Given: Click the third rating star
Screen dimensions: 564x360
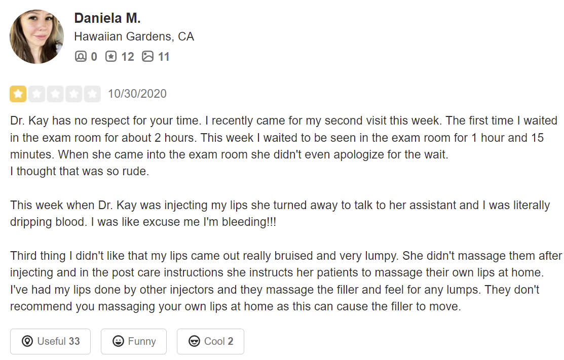Looking at the screenshot, I should click(x=55, y=94).
